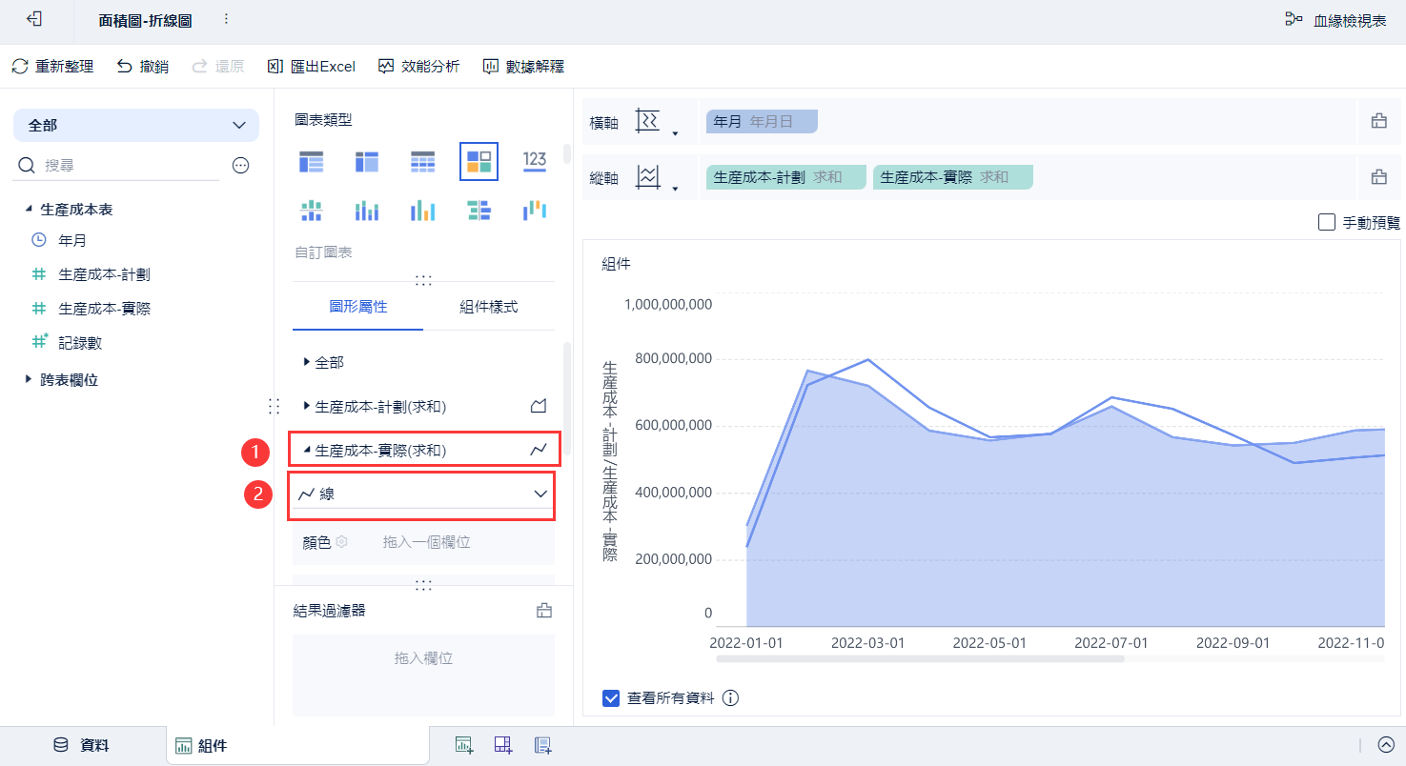This screenshot has width=1406, height=766.
Task: Clear the 橫軸 fields with its icon
Action: [x=1378, y=121]
